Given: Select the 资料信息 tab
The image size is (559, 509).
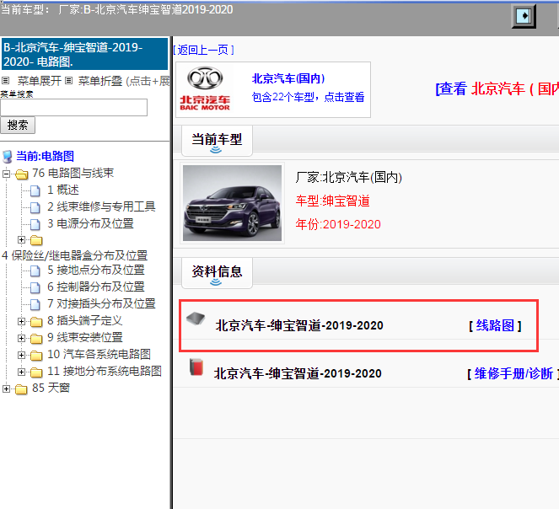Looking at the screenshot, I should (x=217, y=273).
